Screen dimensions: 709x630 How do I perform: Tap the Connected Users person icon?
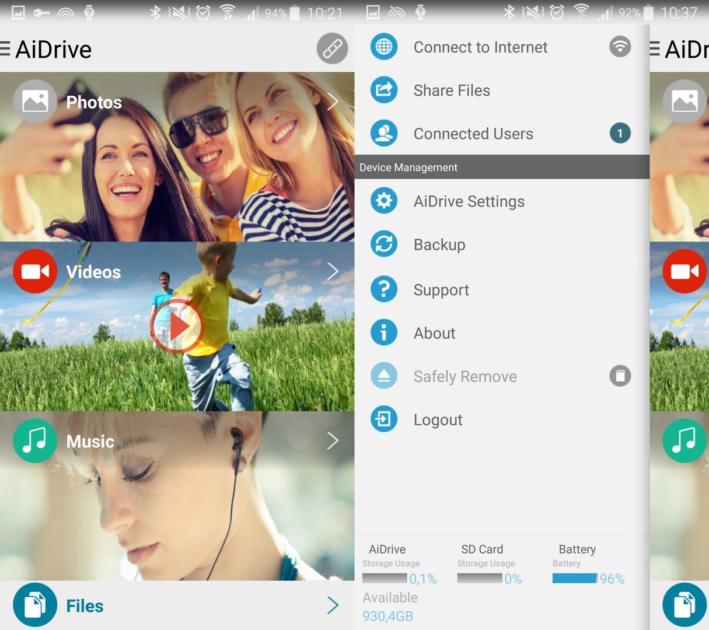pyautogui.click(x=384, y=133)
